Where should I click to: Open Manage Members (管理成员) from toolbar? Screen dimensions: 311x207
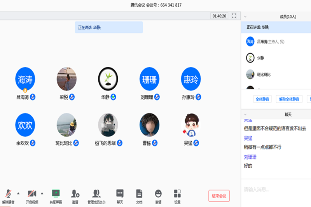96,196
